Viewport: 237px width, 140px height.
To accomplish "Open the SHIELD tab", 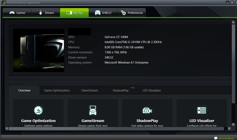I will pos(103,13).
